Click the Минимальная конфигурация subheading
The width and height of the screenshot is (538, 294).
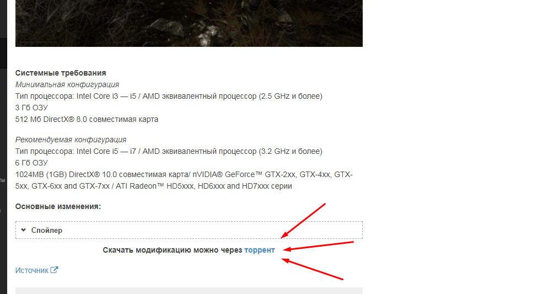pos(67,84)
